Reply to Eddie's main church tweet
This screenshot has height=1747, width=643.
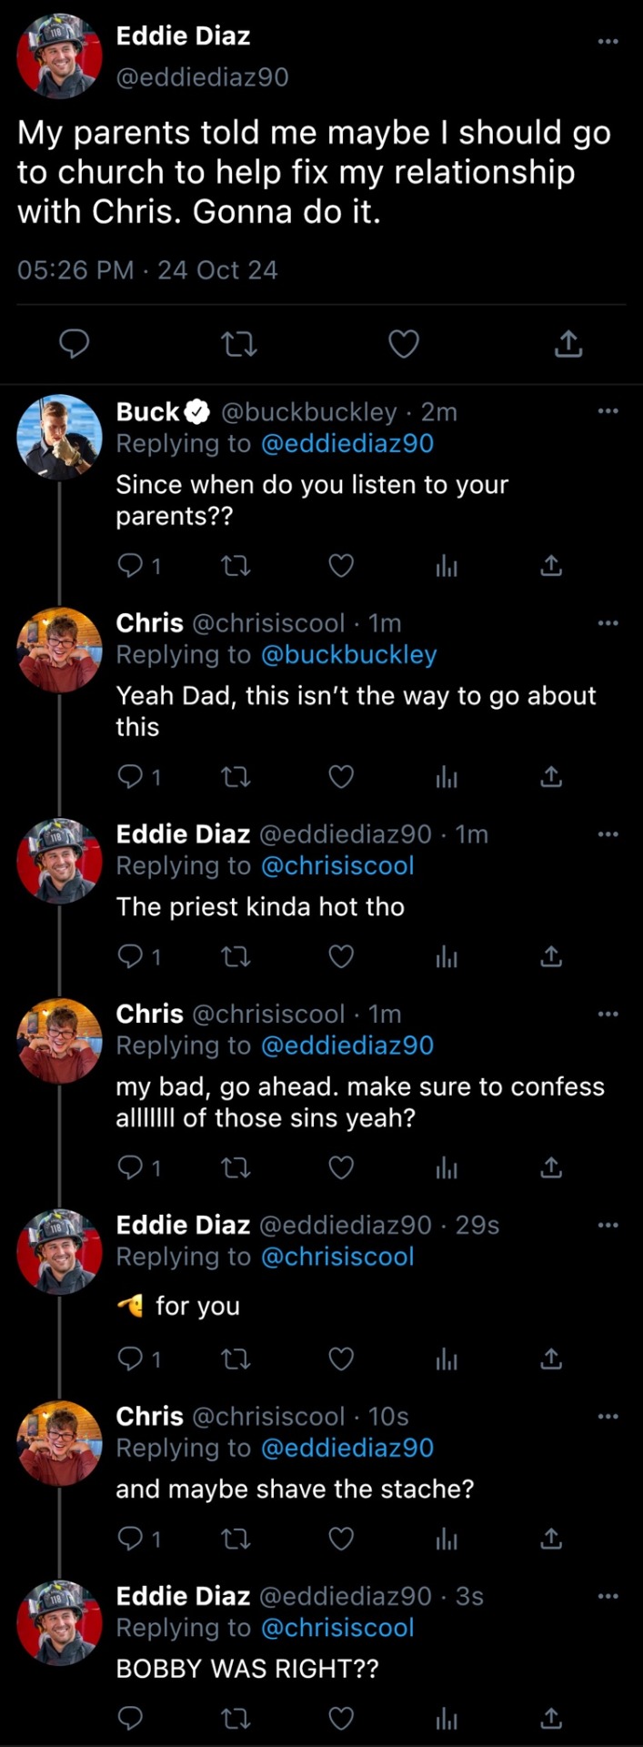pos(74,344)
